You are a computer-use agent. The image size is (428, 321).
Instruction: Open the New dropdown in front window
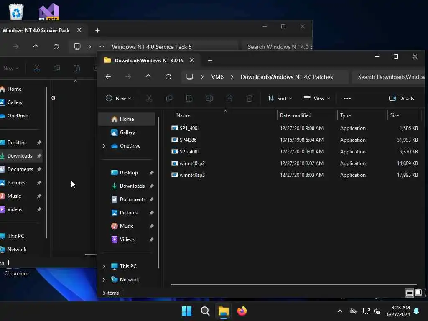tap(118, 98)
